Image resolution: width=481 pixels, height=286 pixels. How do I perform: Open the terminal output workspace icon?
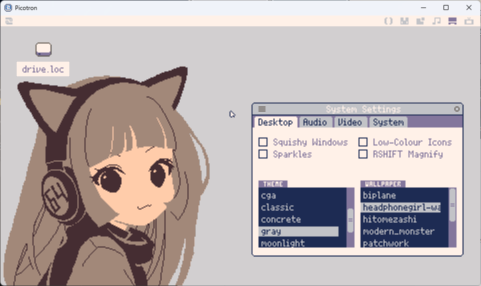[x=468, y=21]
